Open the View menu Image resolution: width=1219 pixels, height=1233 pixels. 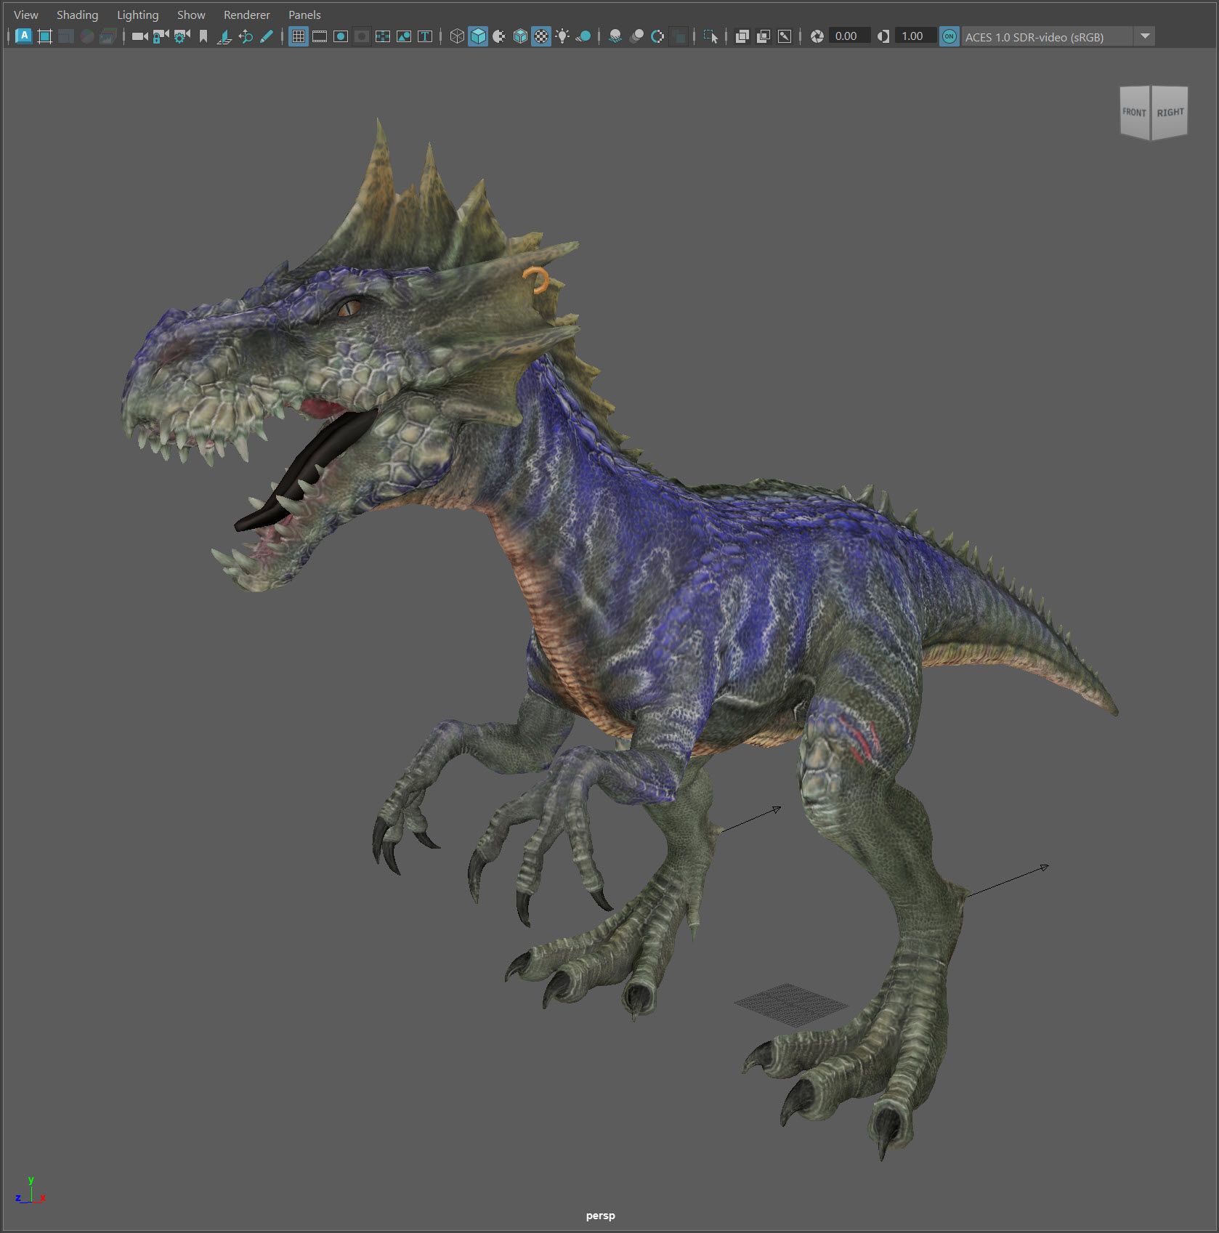(26, 15)
